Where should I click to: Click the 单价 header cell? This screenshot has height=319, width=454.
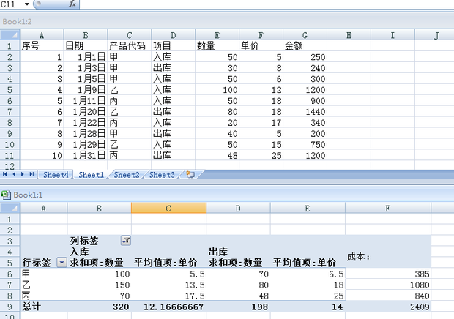[x=261, y=45]
